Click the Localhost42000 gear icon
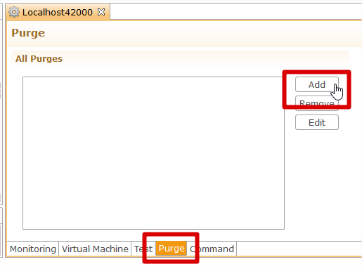Viewport: 362px width, 269px height. (x=14, y=12)
